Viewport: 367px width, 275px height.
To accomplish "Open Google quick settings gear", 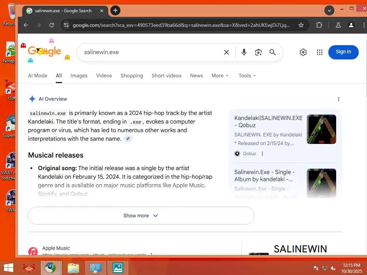I will pyautogui.click(x=303, y=52).
